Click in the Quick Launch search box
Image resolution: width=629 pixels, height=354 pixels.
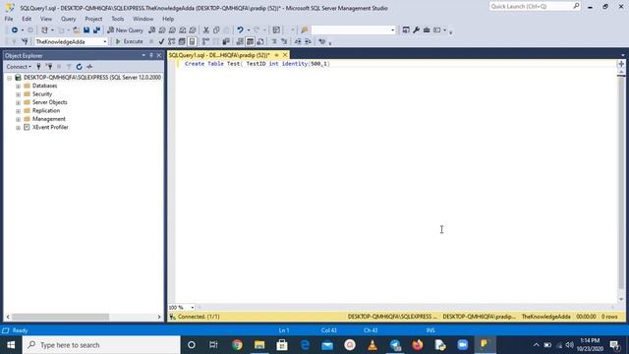click(534, 7)
